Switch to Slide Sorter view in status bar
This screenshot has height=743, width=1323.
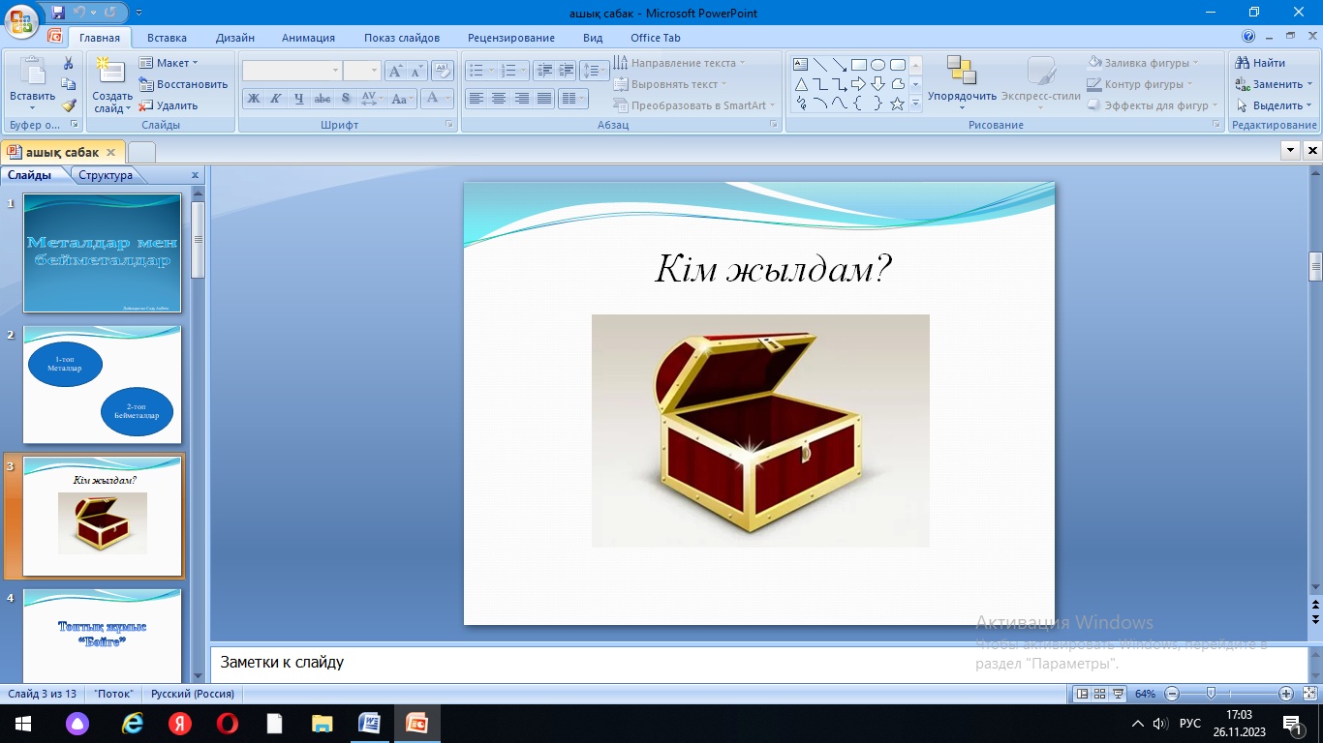pyautogui.click(x=1100, y=694)
